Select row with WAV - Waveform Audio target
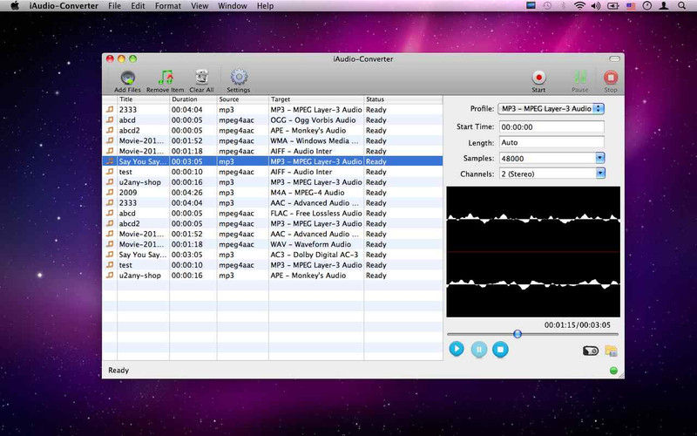The height and width of the screenshot is (436, 697). (273, 244)
